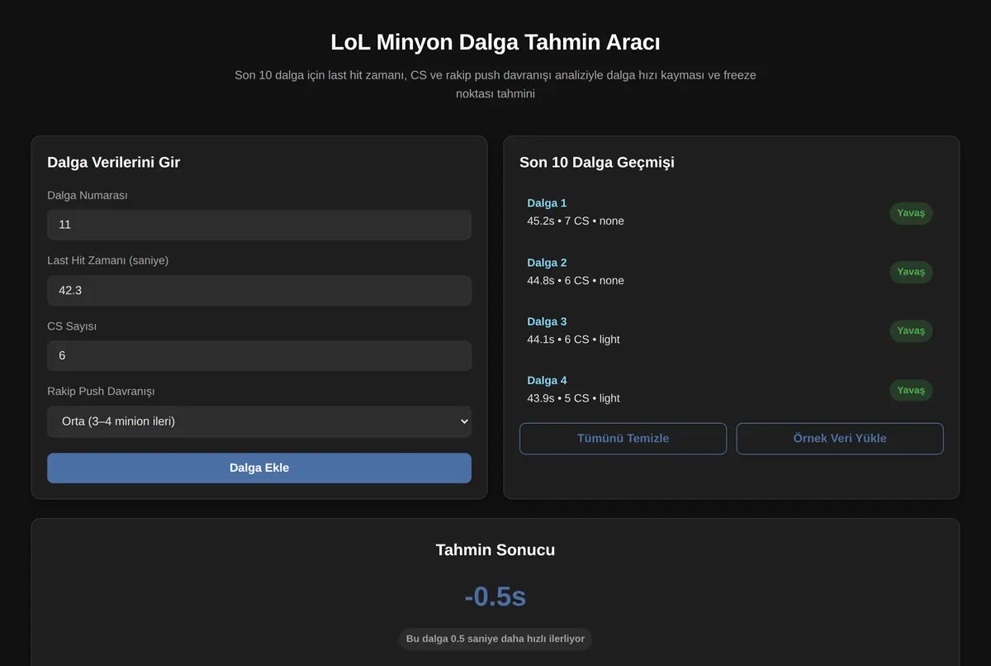991x666 pixels.
Task: Click the 'Bu dalga 0.5 saniye' message pill
Action: coord(495,639)
